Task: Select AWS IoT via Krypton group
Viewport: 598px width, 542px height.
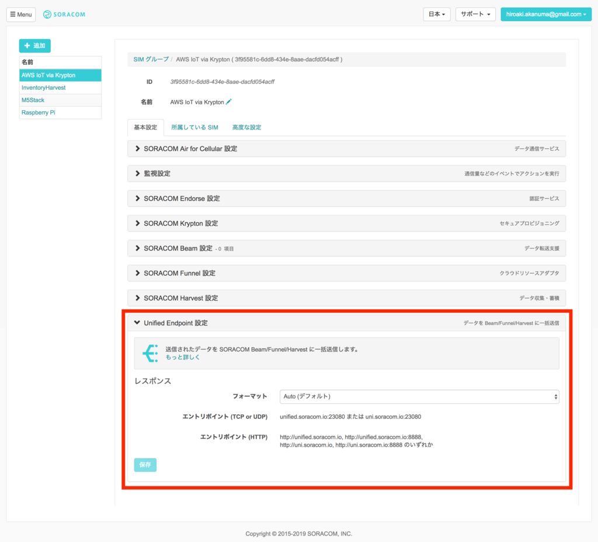Action: coord(60,75)
